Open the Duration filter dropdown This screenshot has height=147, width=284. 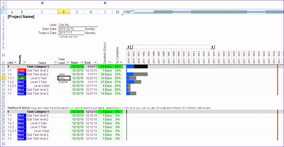(x=110, y=62)
